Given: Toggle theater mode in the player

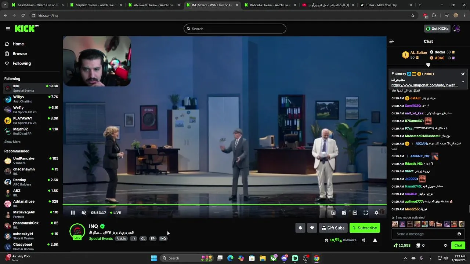Looking at the screenshot, I should (355, 213).
